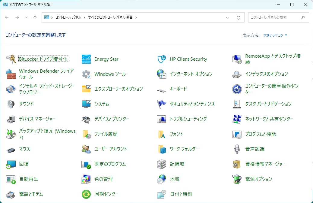Open the 電源オプション battery icon

pyautogui.click(x=237, y=179)
